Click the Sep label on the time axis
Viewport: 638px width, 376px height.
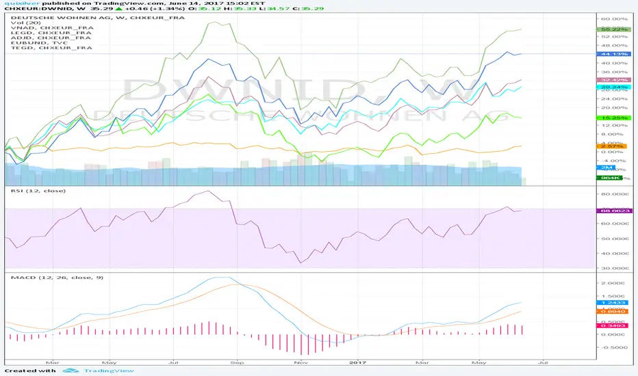pyautogui.click(x=238, y=362)
